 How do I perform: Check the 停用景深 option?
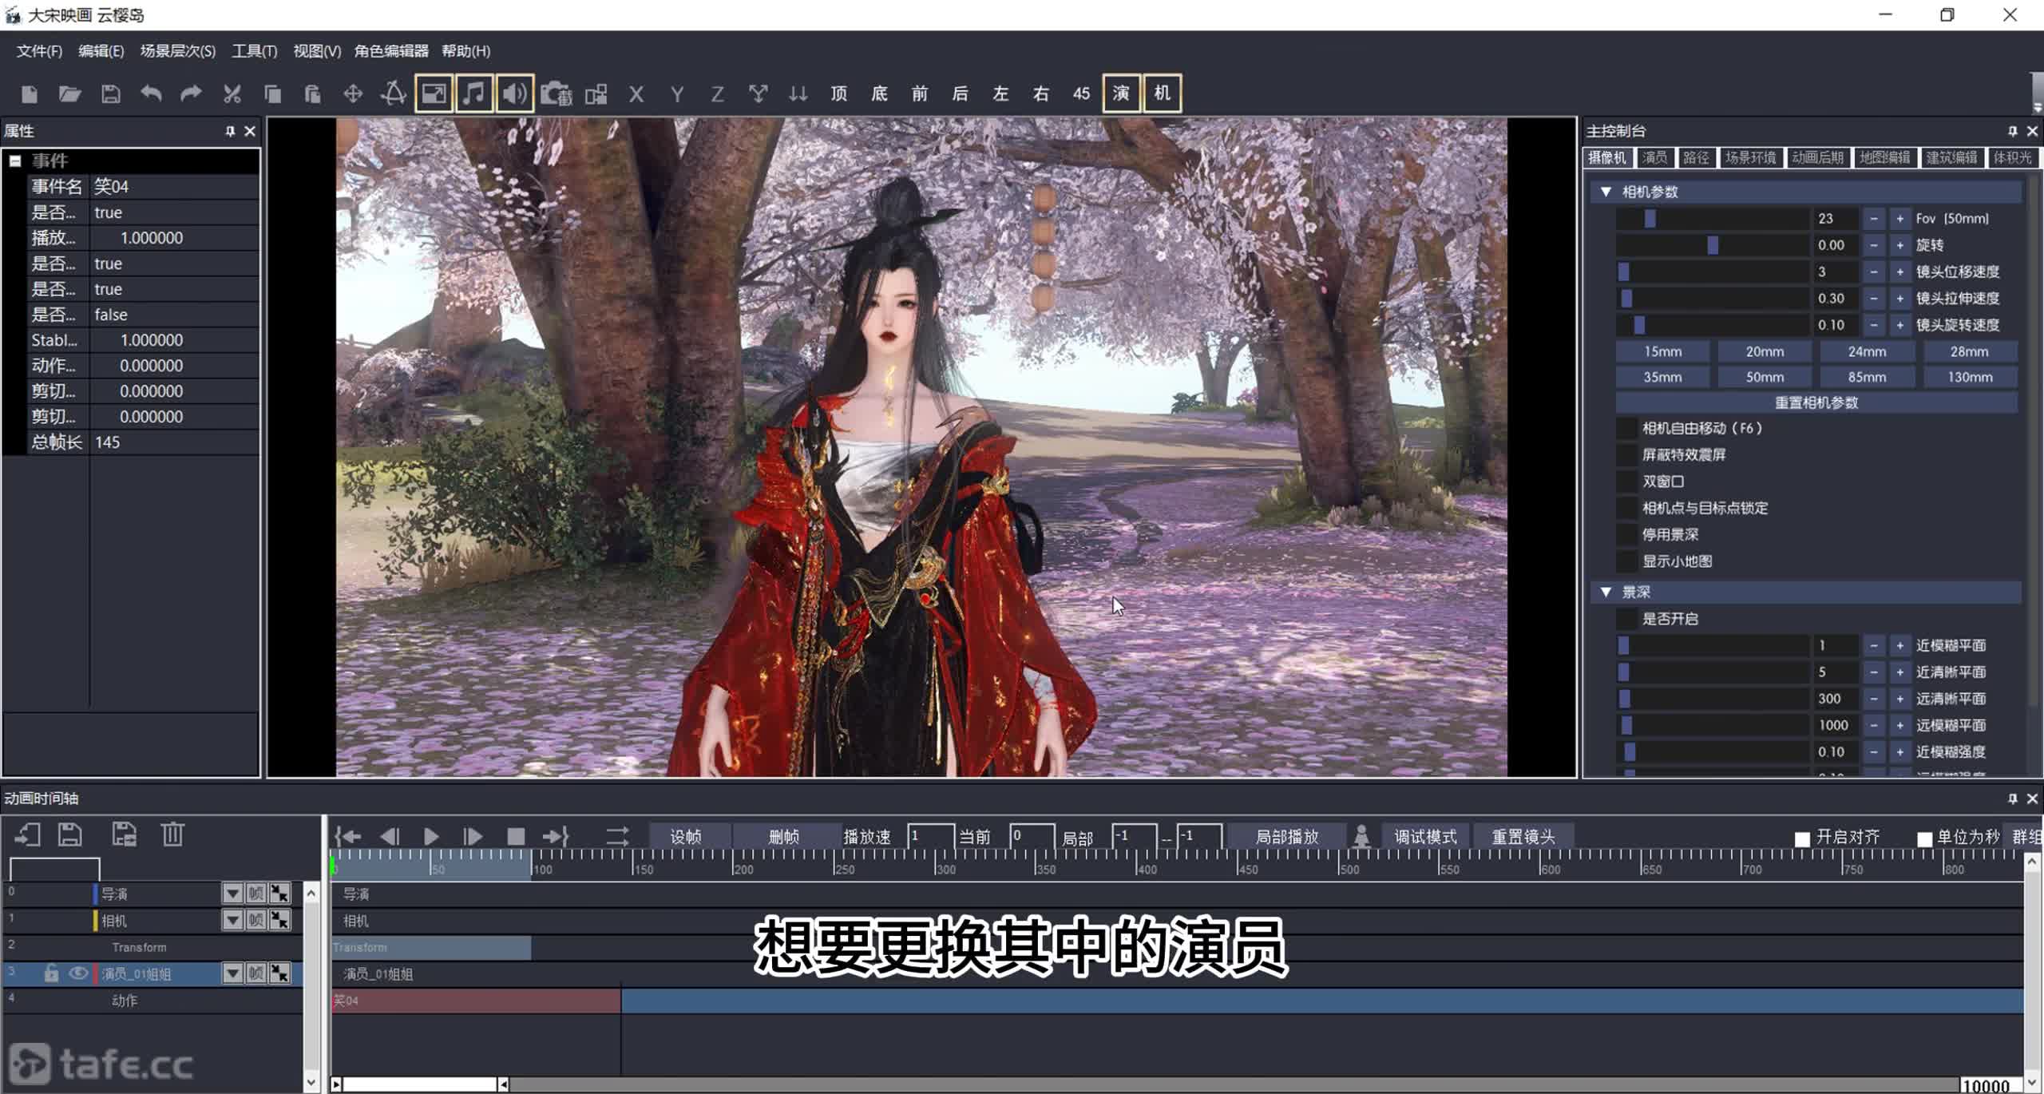click(x=1626, y=534)
